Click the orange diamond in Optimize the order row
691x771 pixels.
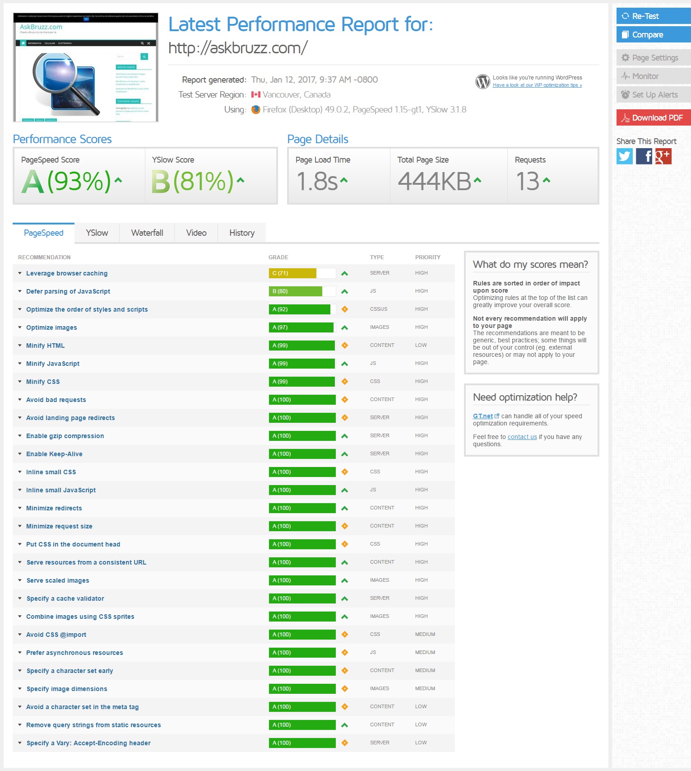(x=345, y=309)
